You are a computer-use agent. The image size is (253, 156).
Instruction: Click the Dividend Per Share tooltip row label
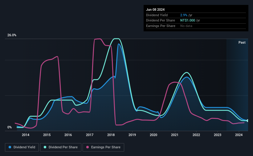(160, 21)
